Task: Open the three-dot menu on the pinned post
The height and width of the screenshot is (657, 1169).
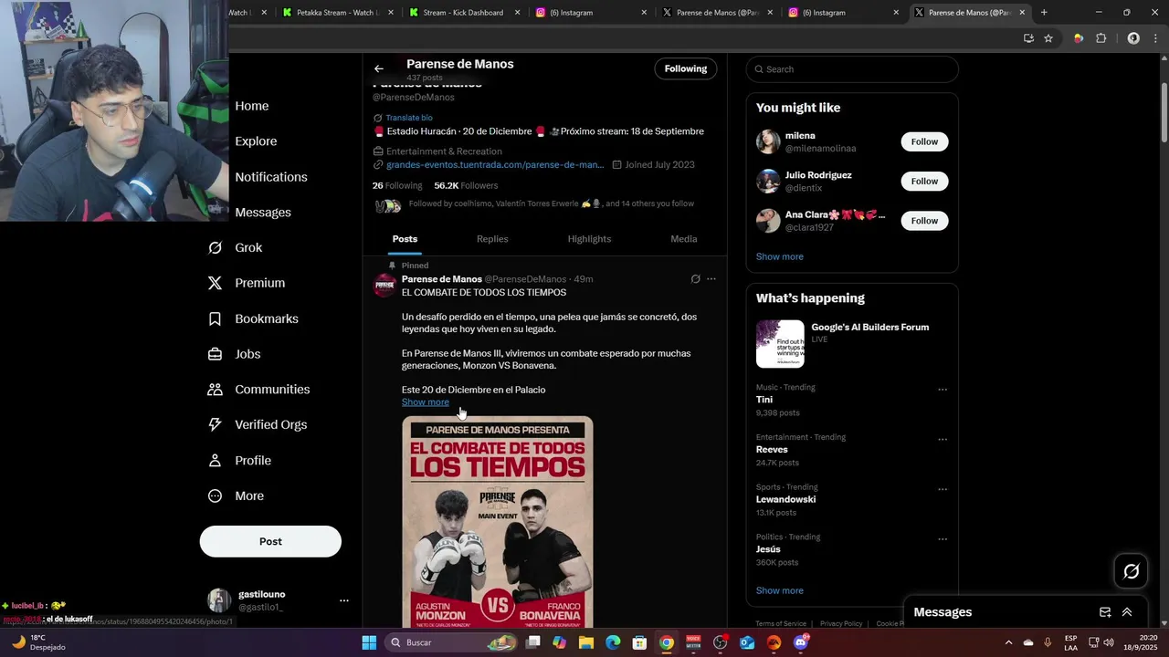Action: (x=711, y=279)
